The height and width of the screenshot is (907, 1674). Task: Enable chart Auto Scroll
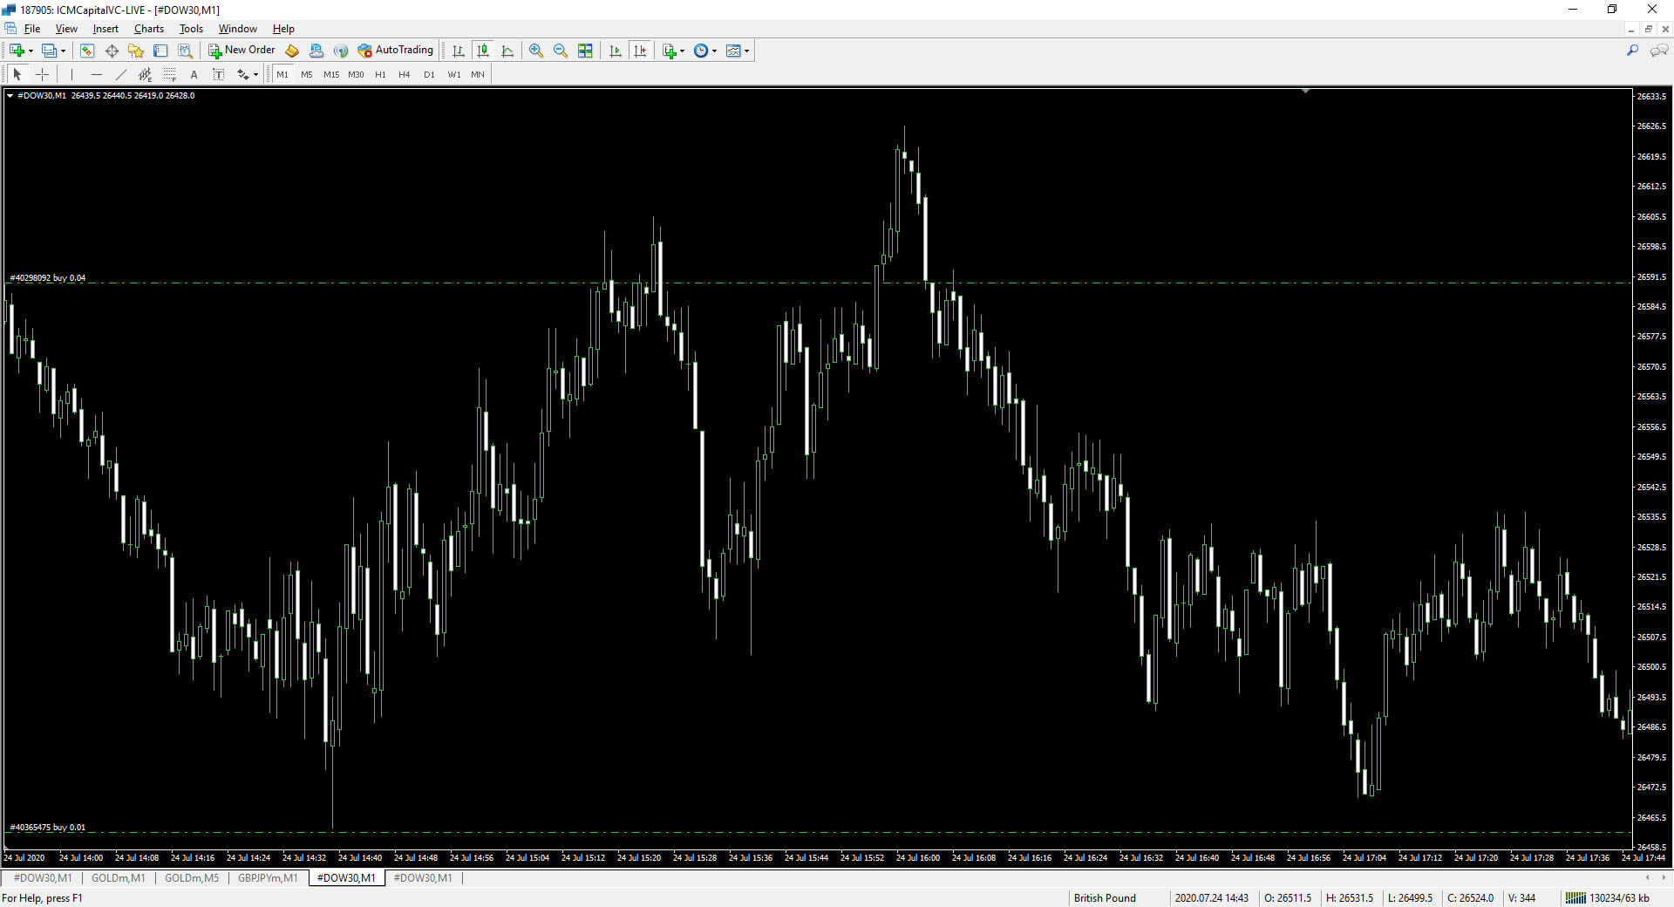coord(616,51)
